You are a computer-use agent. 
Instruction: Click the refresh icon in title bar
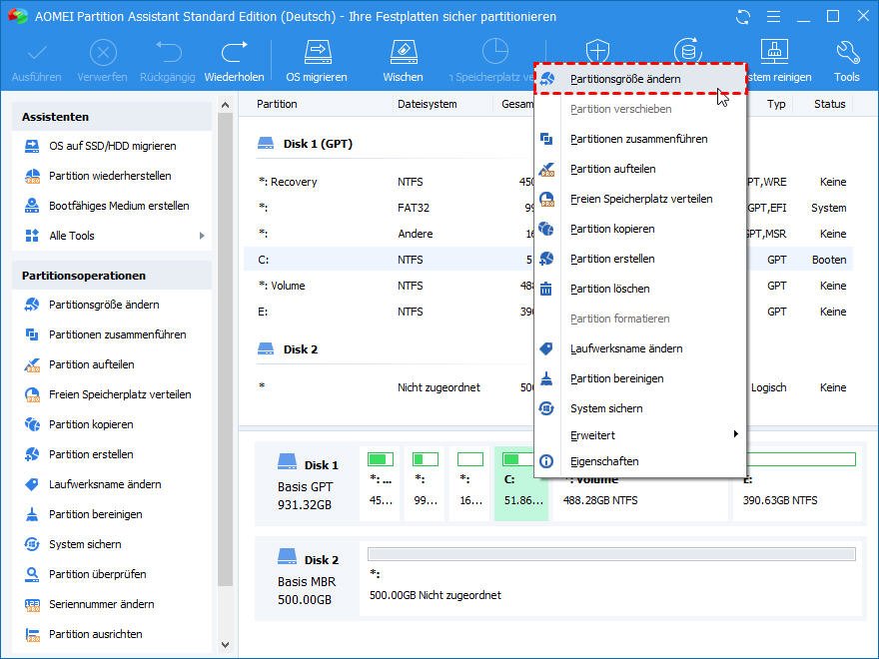pos(743,17)
